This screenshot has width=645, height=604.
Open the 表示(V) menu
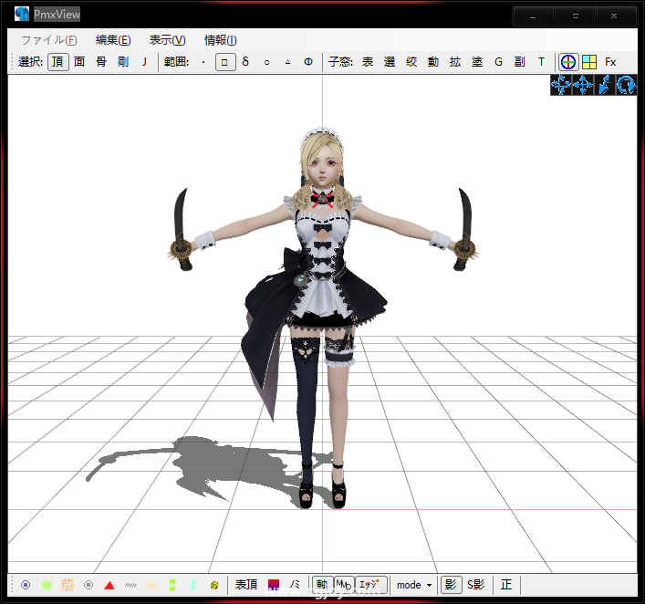(167, 40)
